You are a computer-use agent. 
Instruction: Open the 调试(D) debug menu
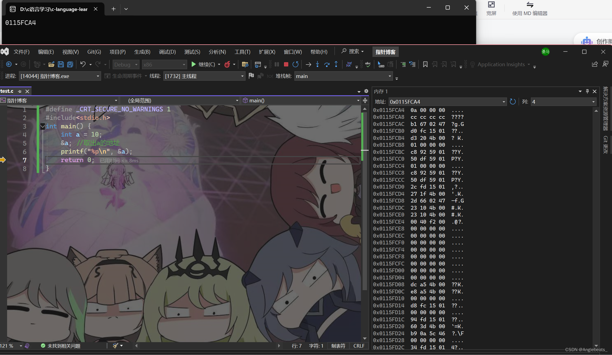[x=167, y=52]
